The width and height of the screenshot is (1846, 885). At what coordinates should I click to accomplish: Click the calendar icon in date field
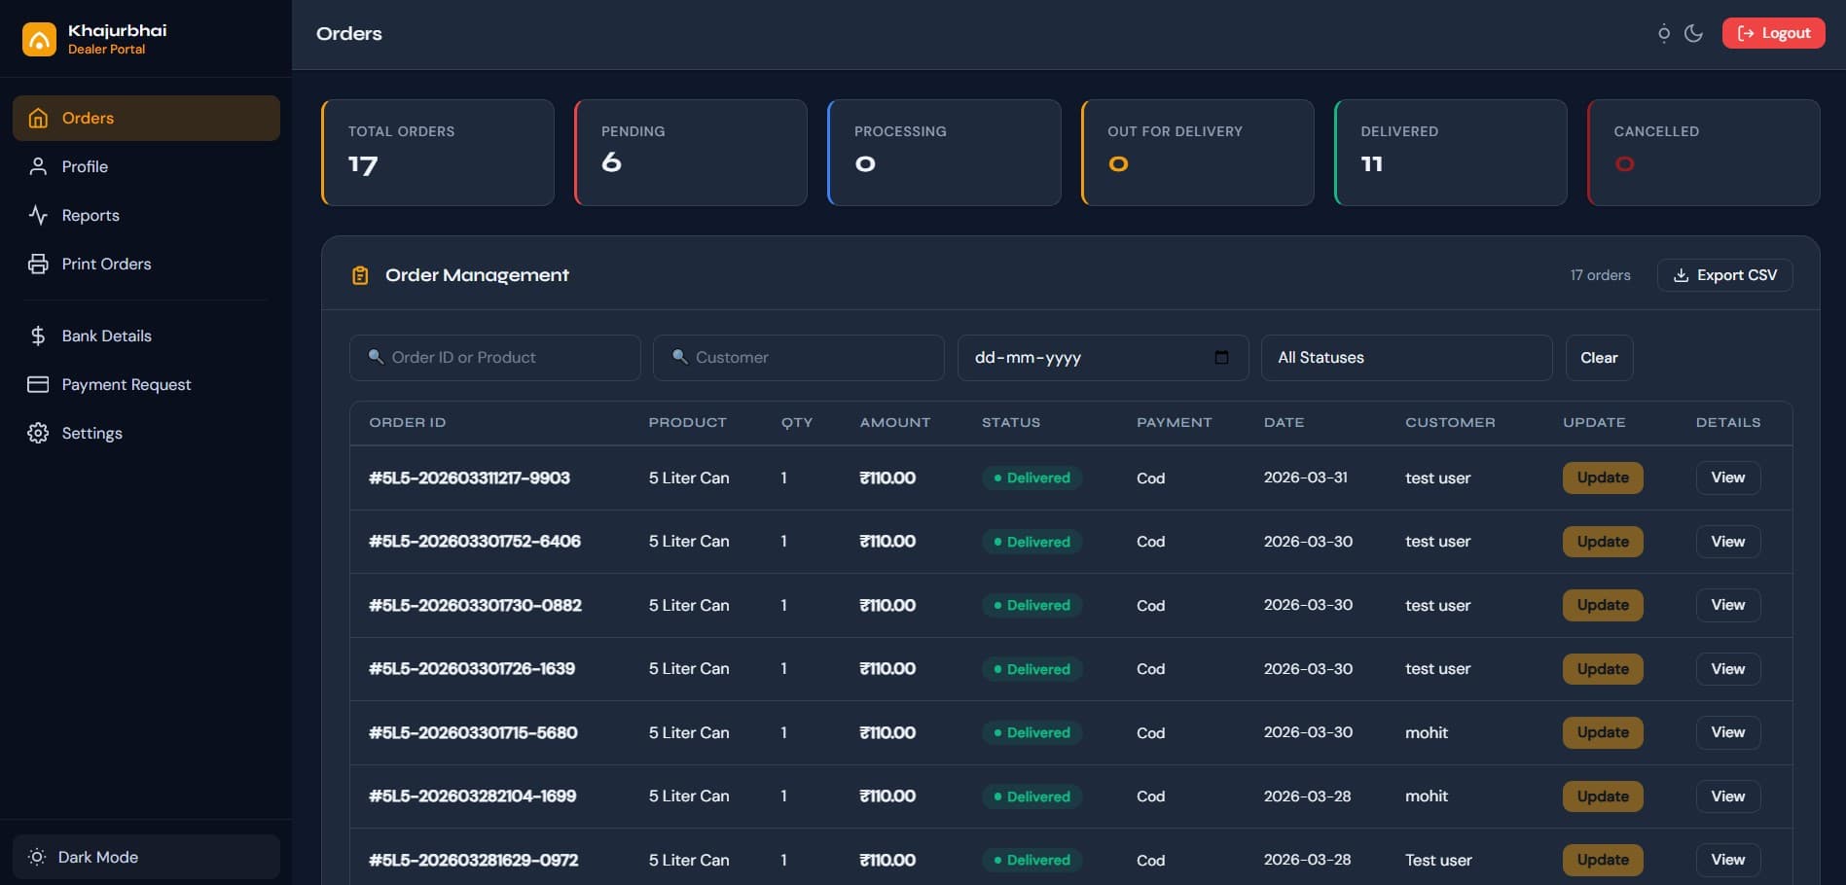(1221, 357)
